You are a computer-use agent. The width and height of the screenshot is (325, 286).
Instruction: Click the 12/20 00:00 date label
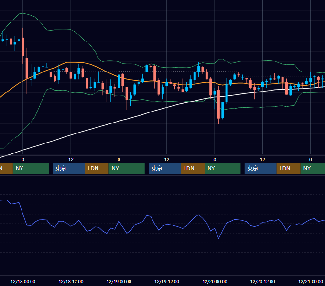pyautogui.click(x=215, y=281)
